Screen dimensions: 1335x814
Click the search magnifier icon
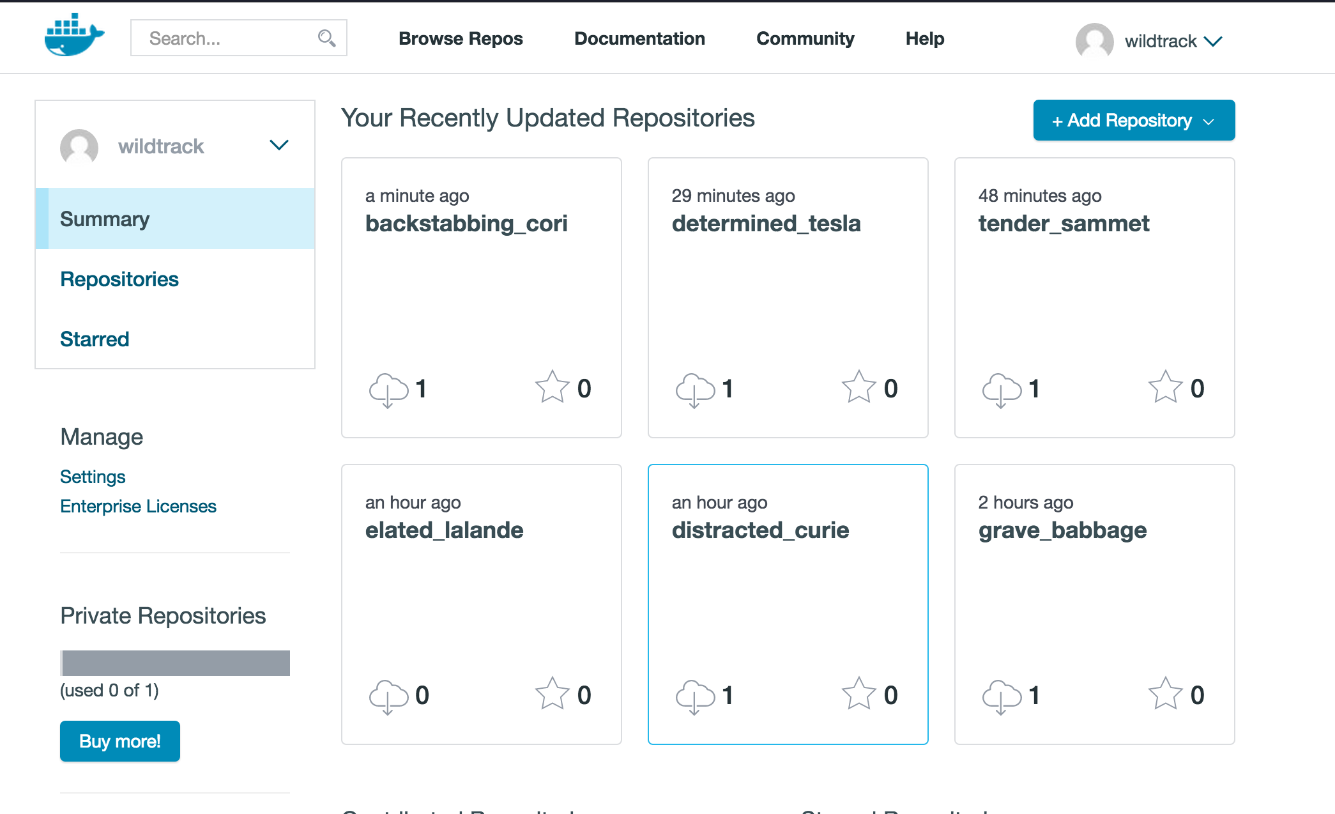(326, 38)
